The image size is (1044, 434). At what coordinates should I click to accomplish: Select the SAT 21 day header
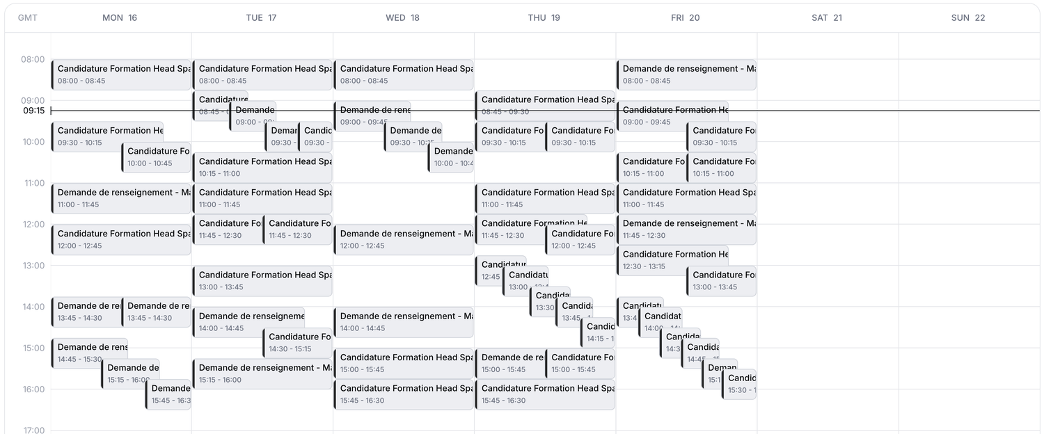[x=827, y=18]
